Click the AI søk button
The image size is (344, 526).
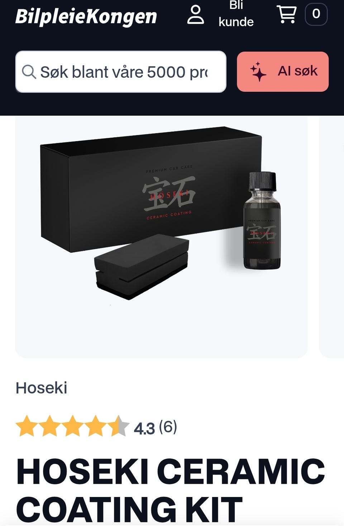[x=283, y=71]
